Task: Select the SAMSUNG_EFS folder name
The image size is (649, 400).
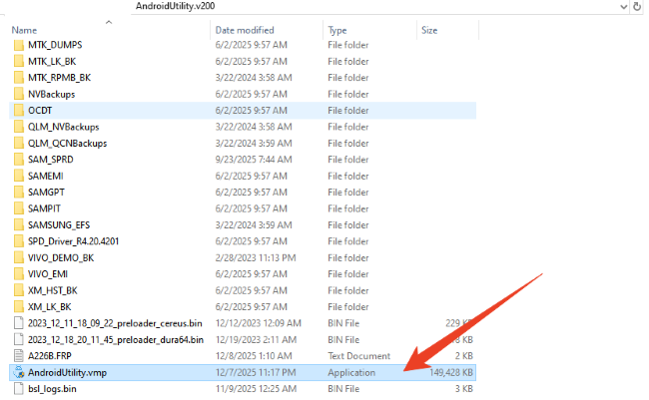Action: tap(59, 225)
